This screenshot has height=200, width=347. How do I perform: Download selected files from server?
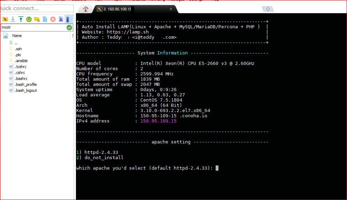[x=13, y=19]
